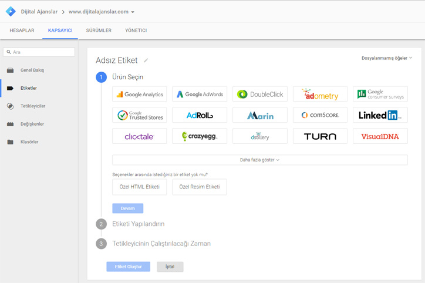Open step 2 Etiketi Yapılandırın

click(x=138, y=224)
